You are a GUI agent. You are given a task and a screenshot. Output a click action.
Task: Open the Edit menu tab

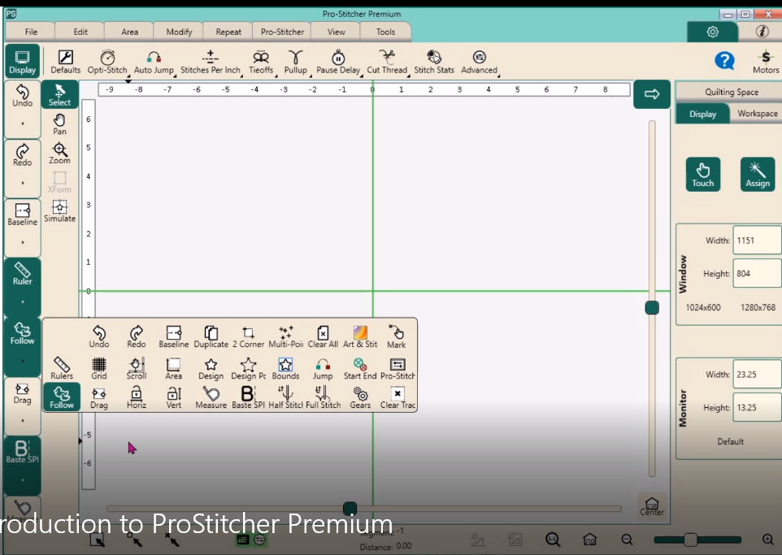click(x=80, y=32)
